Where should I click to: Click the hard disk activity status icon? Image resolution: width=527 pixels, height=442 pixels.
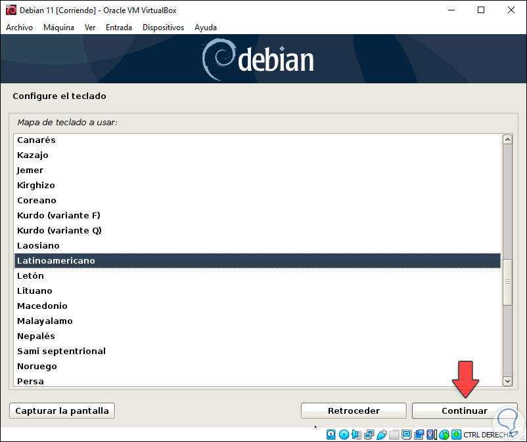click(331, 435)
